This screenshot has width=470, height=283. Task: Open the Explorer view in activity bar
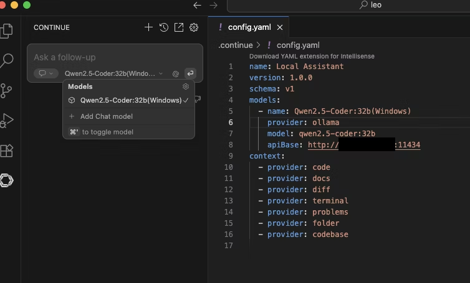click(x=7, y=30)
